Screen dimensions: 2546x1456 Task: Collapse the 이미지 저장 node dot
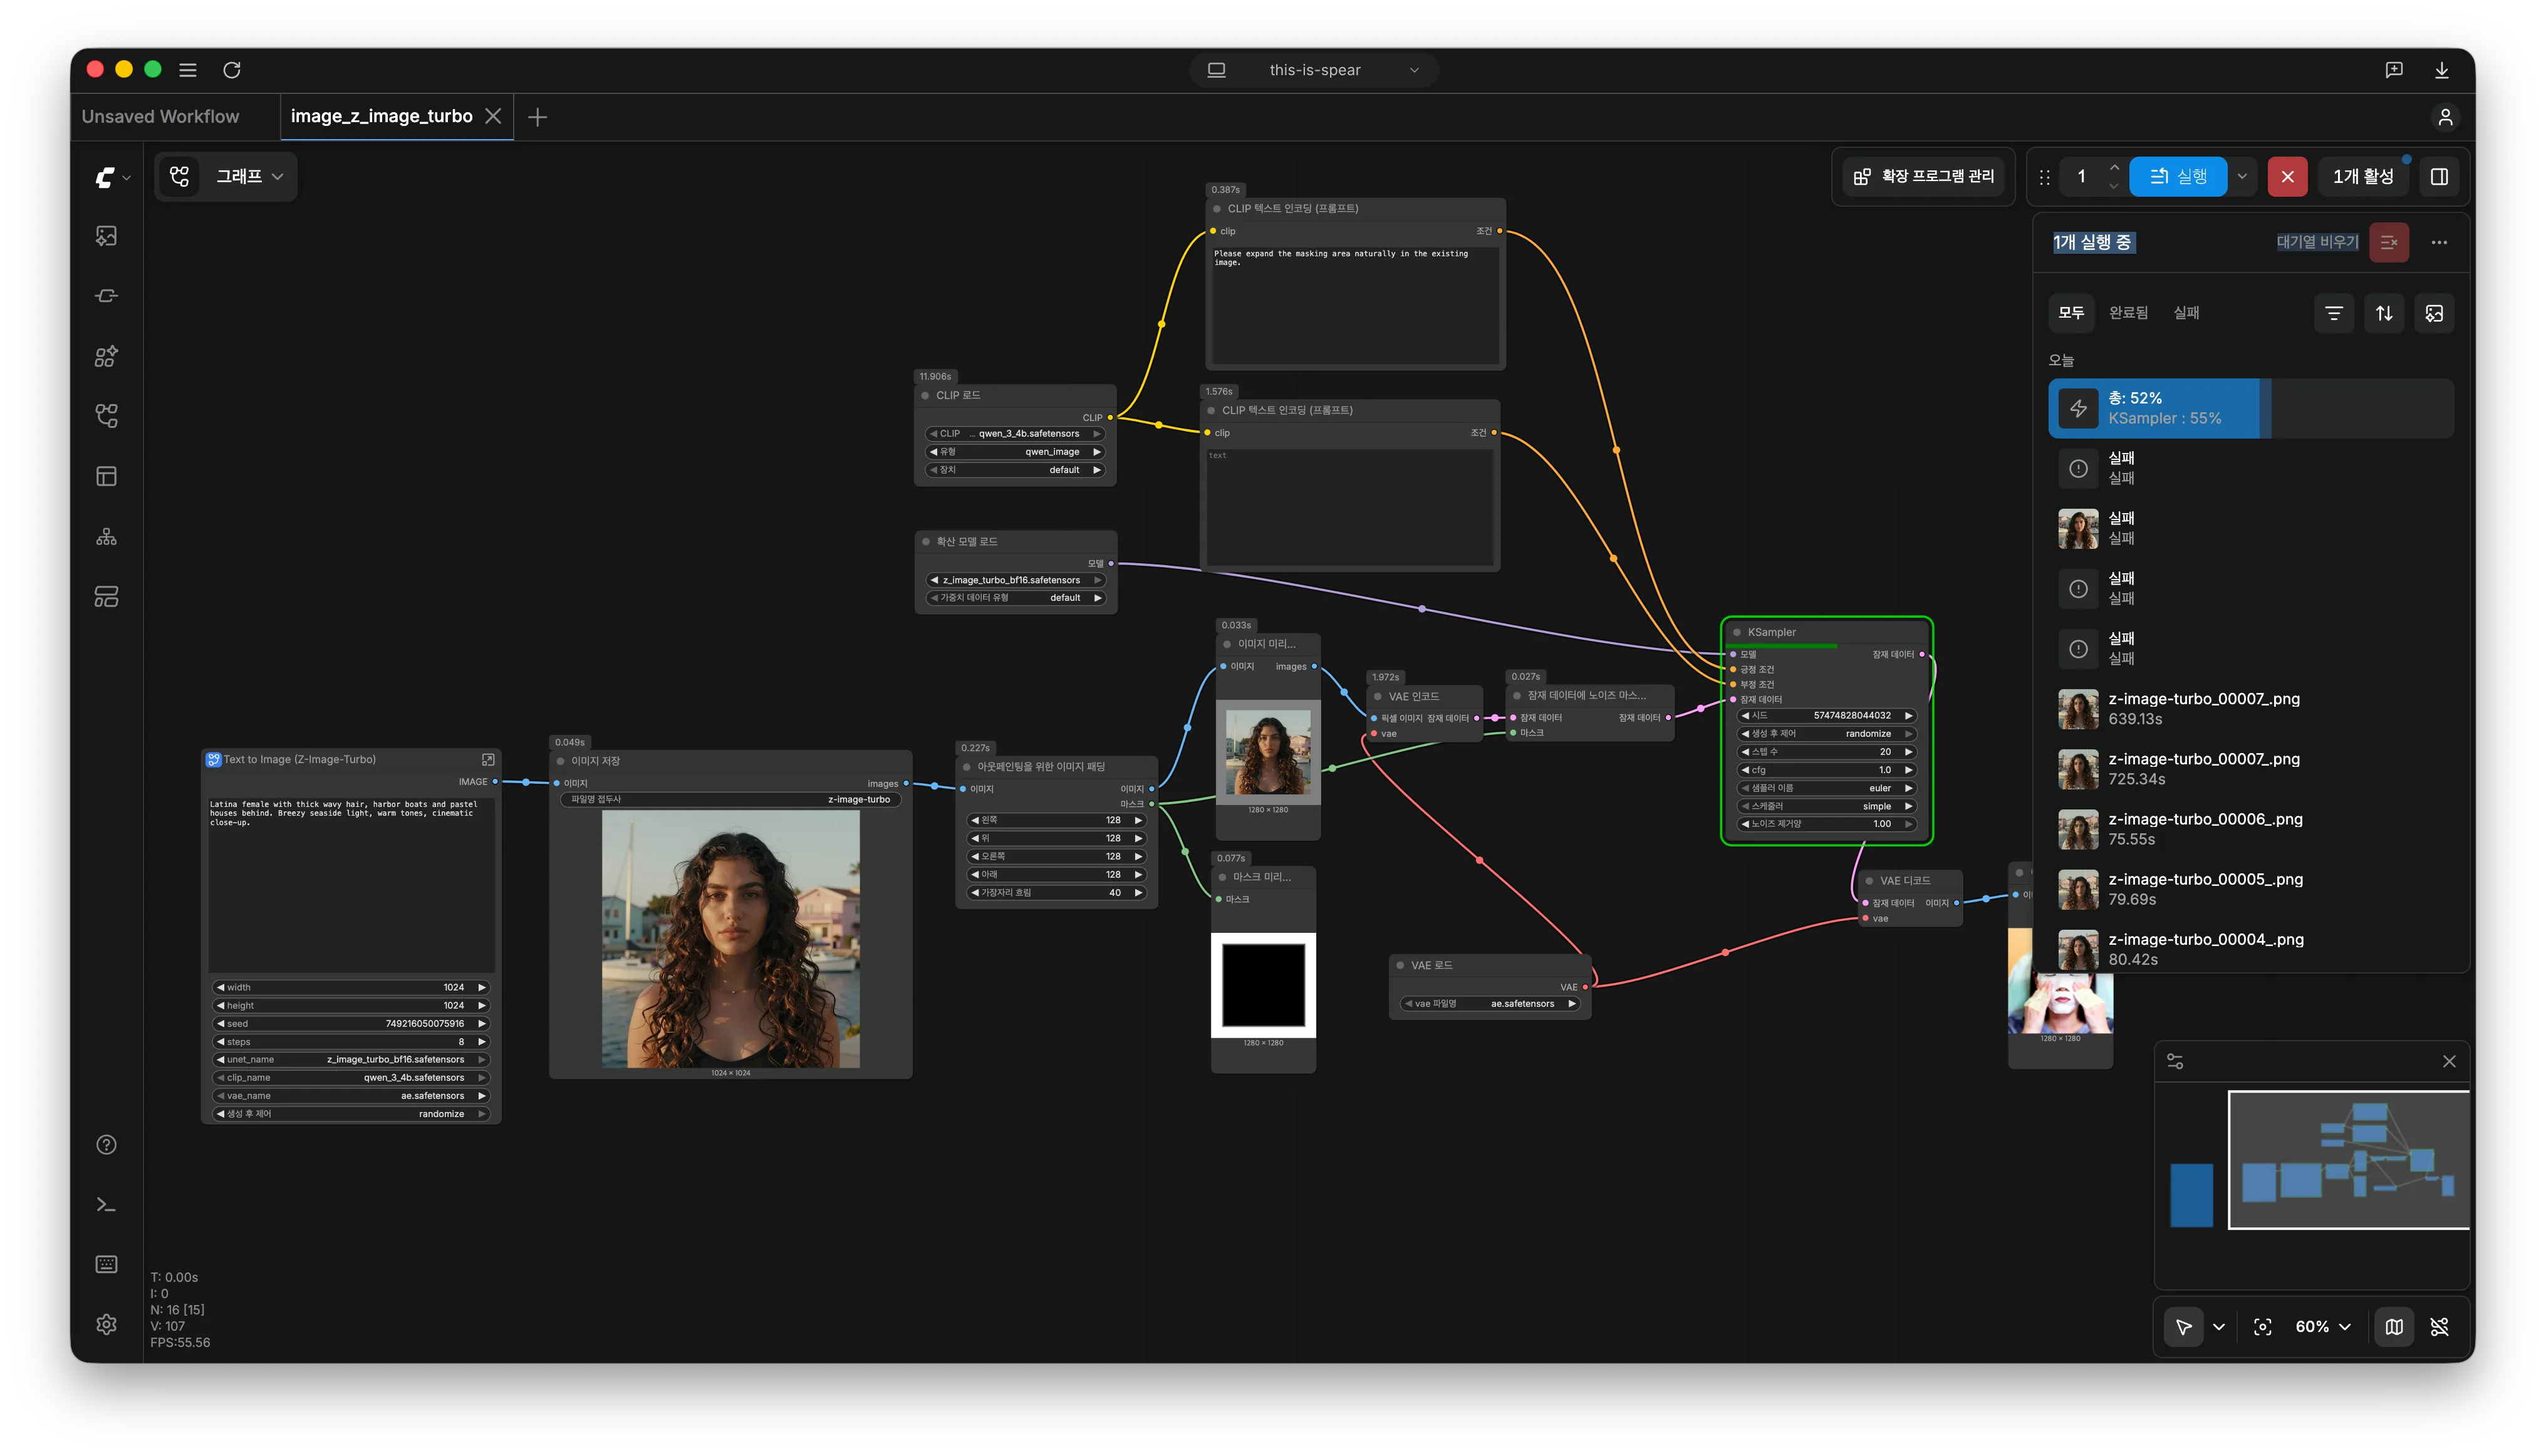coord(560,762)
